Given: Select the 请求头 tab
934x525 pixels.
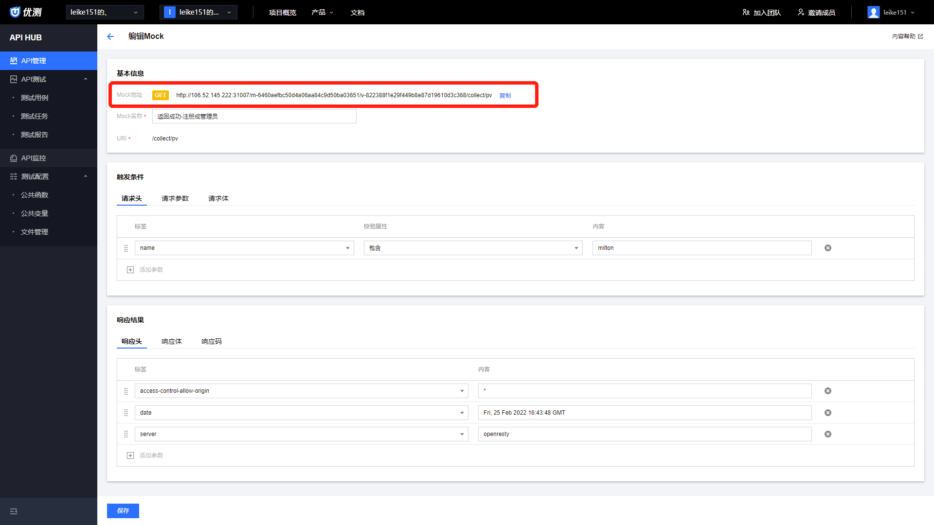Looking at the screenshot, I should pyautogui.click(x=132, y=198).
